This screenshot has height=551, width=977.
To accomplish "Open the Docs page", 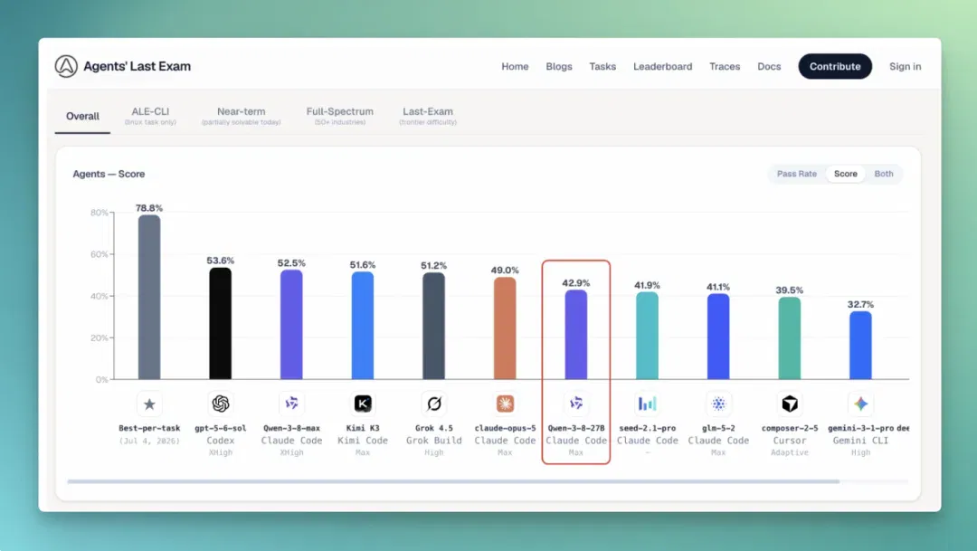I will (769, 67).
